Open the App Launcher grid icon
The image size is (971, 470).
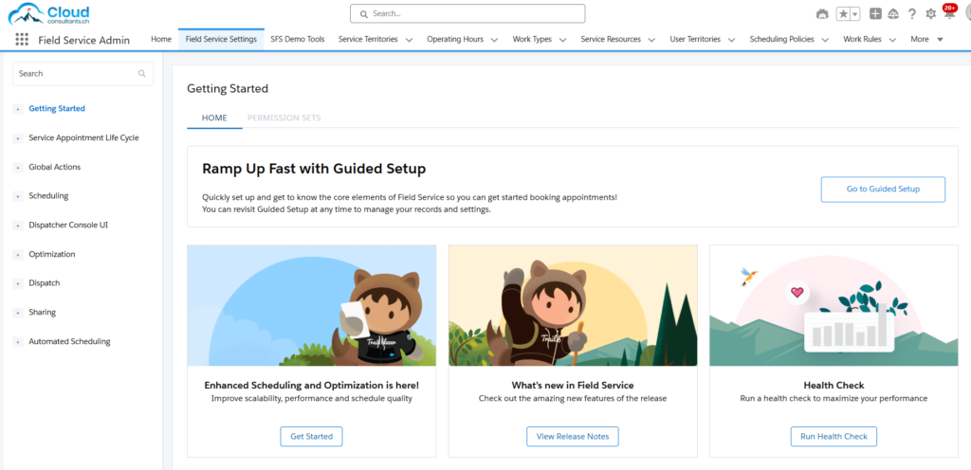coord(21,40)
